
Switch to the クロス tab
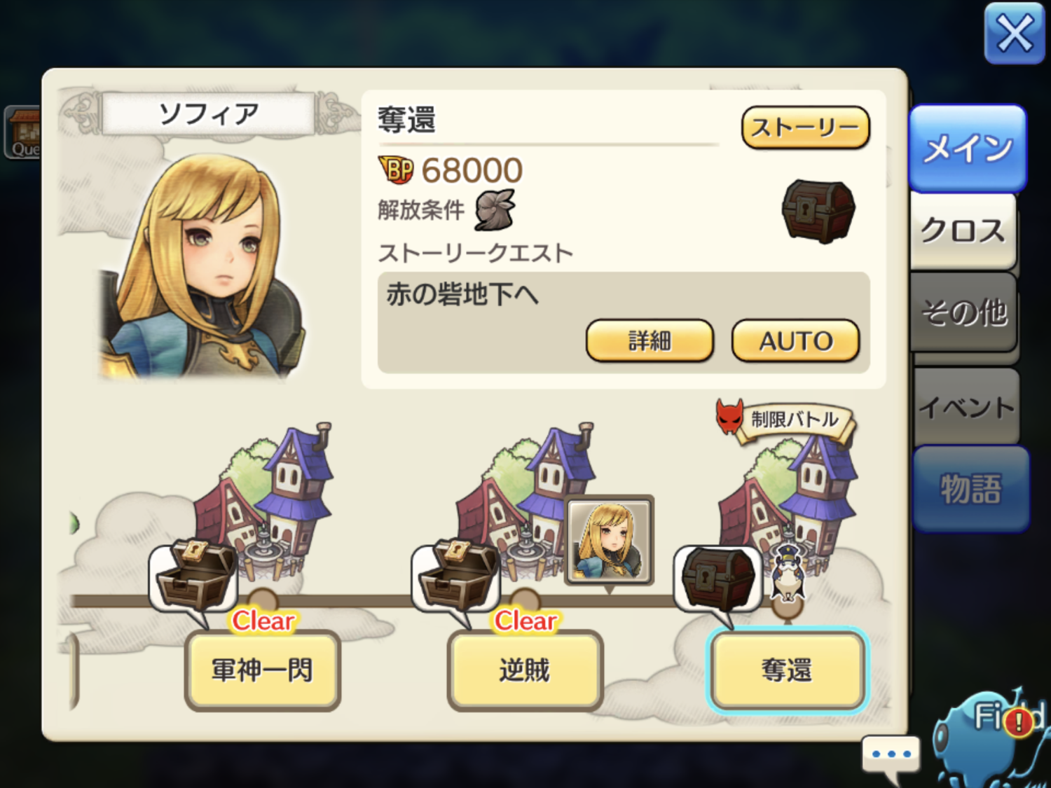click(x=963, y=230)
